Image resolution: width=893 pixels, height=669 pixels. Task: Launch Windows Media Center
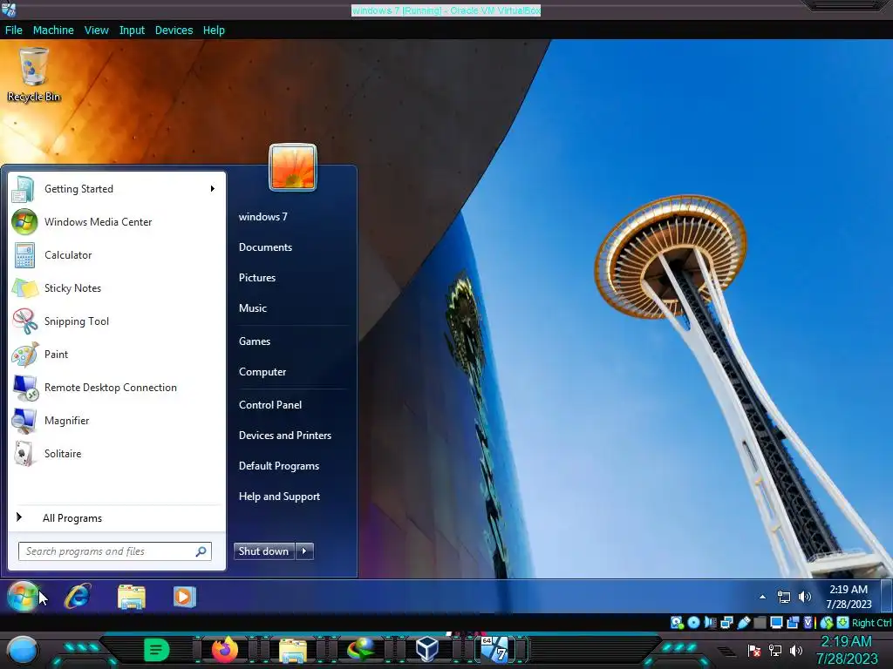(x=117, y=222)
